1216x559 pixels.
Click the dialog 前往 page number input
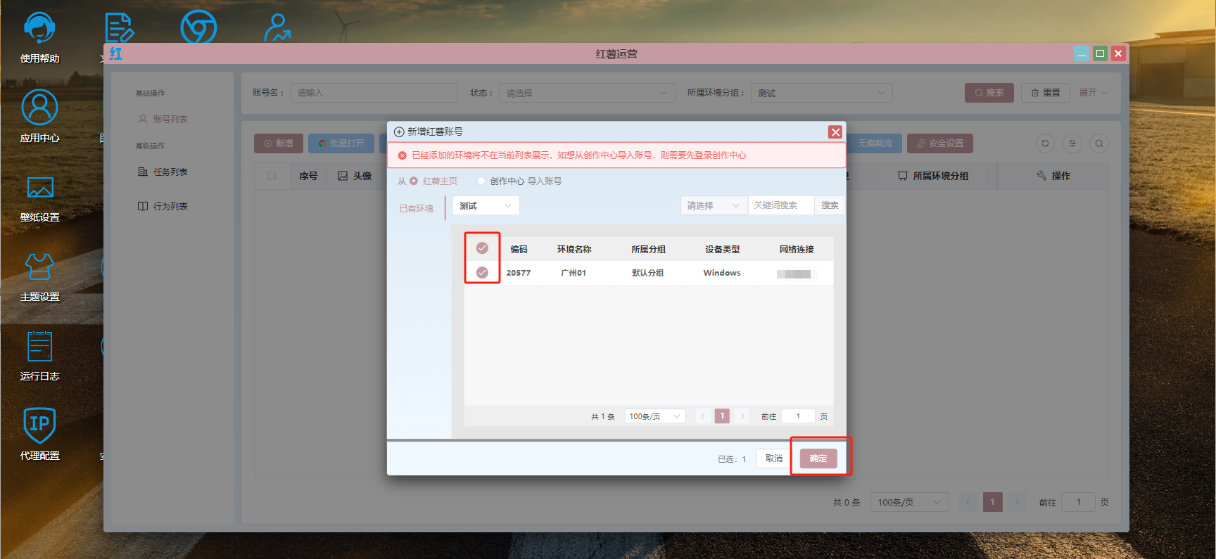point(798,416)
